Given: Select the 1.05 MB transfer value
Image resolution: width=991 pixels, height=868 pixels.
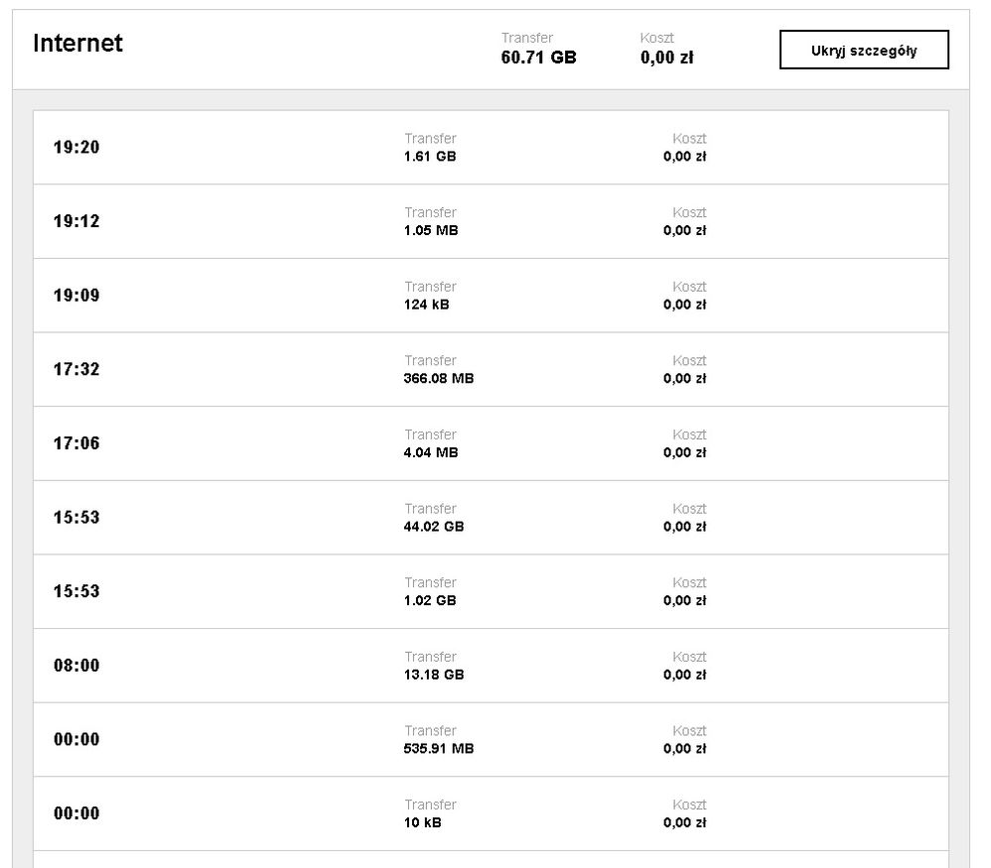Looking at the screenshot, I should [x=431, y=230].
